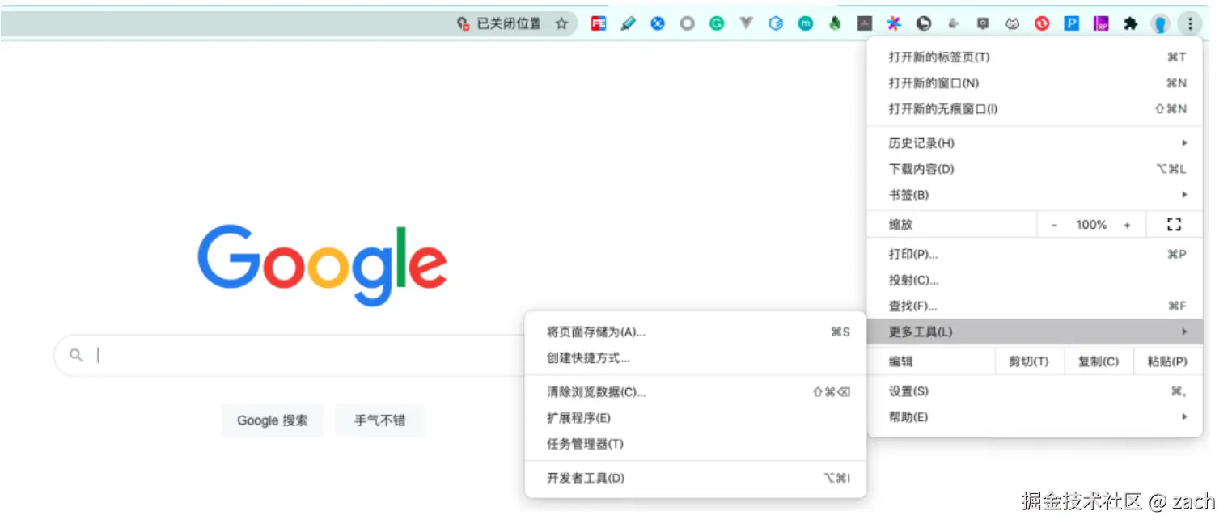
Task: Open the blue P extension icon
Action: [x=1072, y=23]
